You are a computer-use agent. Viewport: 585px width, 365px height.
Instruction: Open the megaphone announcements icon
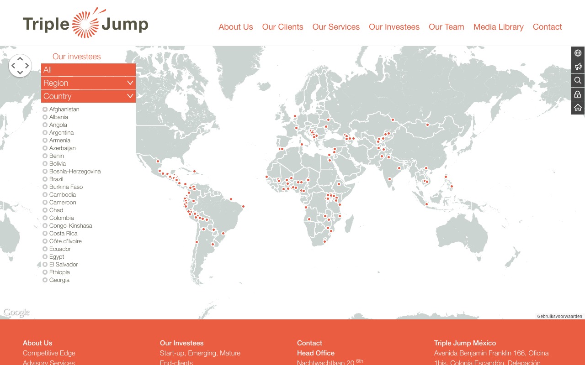(578, 67)
